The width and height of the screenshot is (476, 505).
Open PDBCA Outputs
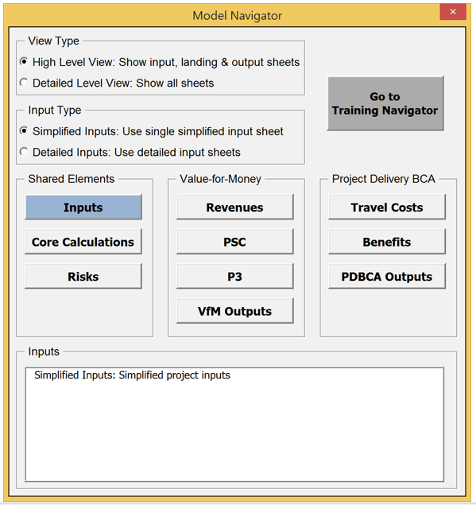click(x=387, y=276)
